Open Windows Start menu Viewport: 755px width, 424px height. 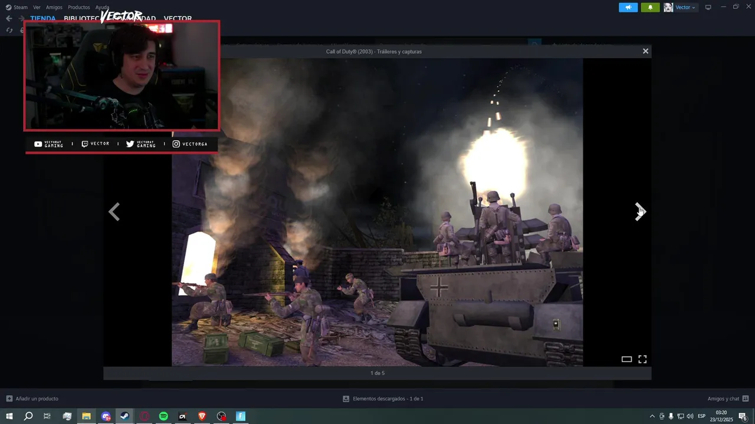click(x=9, y=416)
